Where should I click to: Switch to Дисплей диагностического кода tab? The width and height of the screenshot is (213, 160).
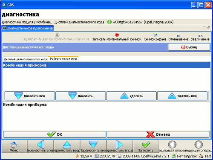tap(25, 59)
